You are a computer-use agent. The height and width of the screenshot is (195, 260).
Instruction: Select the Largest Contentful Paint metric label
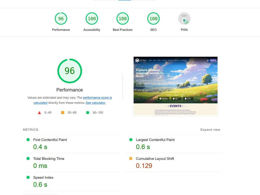tap(155, 140)
